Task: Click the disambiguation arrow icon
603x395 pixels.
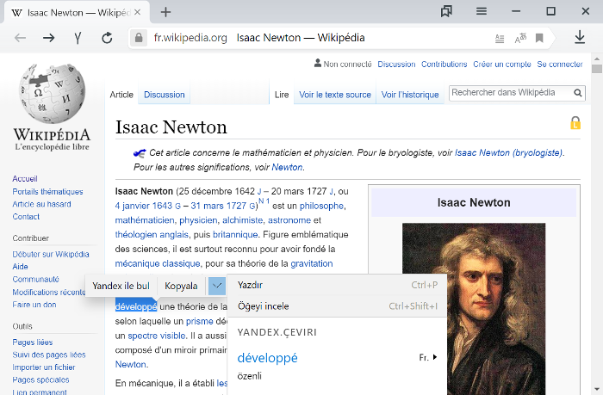Action: coord(140,153)
